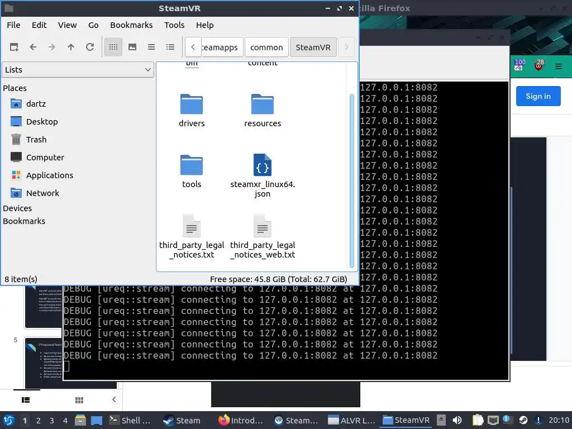Open the View menu
This screenshot has width=572, height=429.
68,25
